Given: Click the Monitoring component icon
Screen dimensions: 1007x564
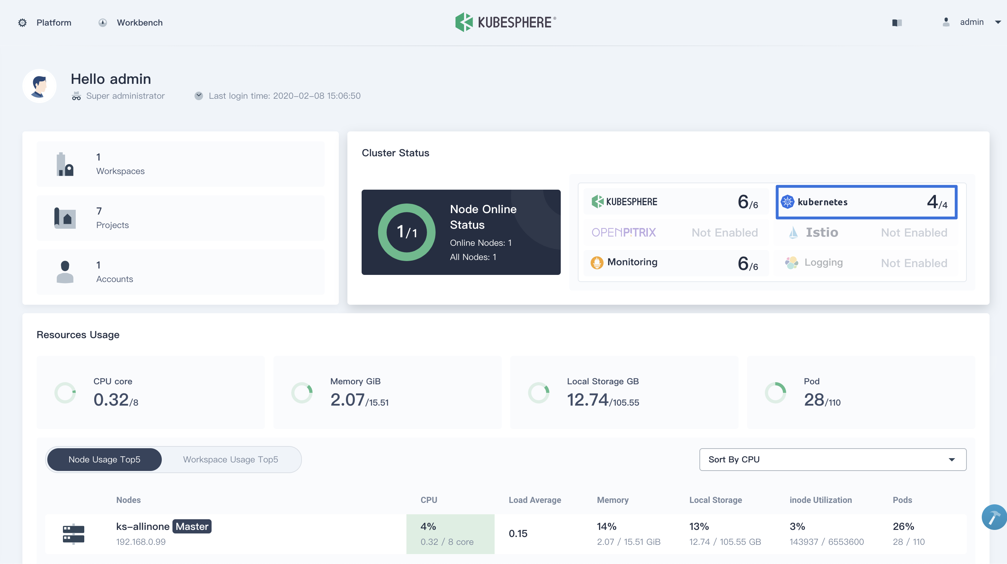Looking at the screenshot, I should 596,262.
